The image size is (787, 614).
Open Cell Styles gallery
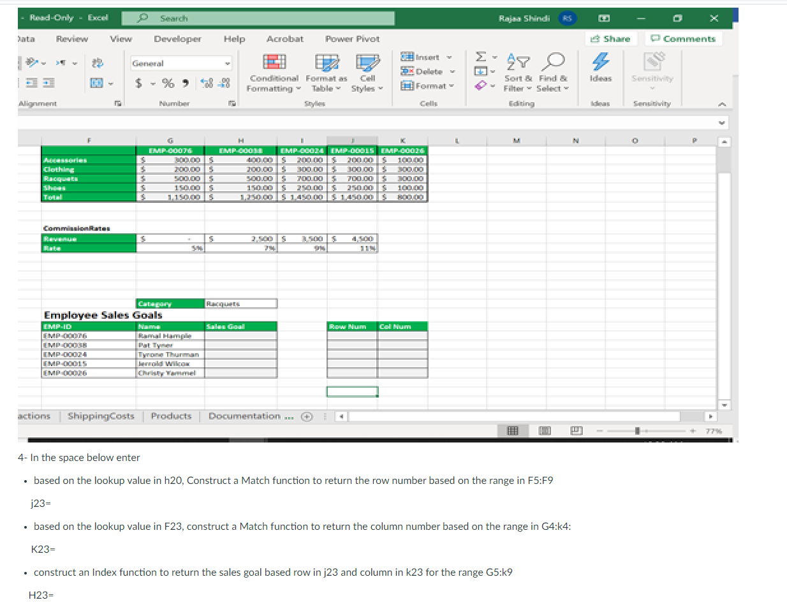(367, 73)
